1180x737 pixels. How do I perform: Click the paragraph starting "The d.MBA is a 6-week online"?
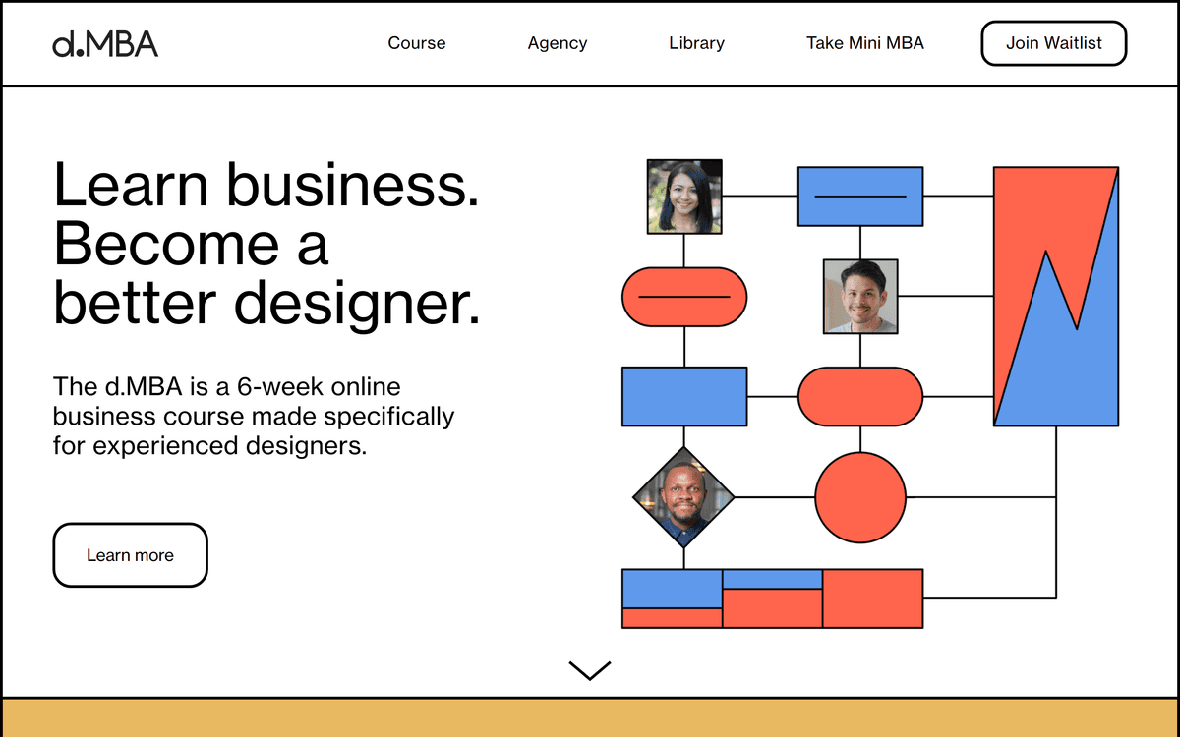pos(254,416)
